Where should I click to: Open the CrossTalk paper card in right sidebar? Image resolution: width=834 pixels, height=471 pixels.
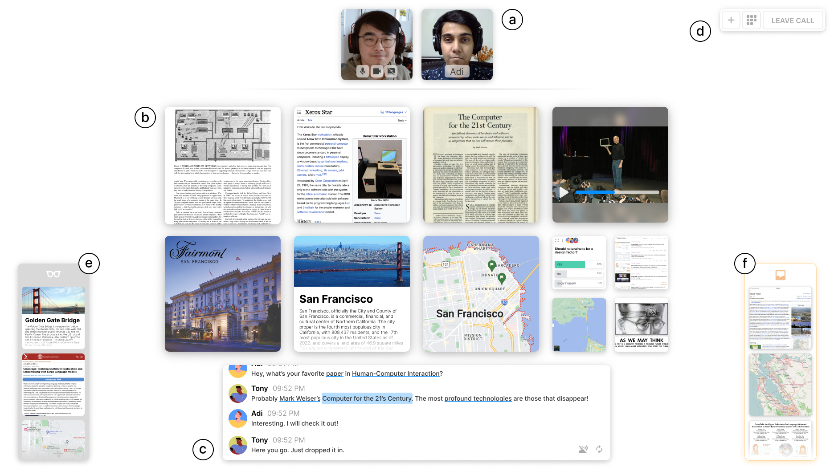coord(781,439)
